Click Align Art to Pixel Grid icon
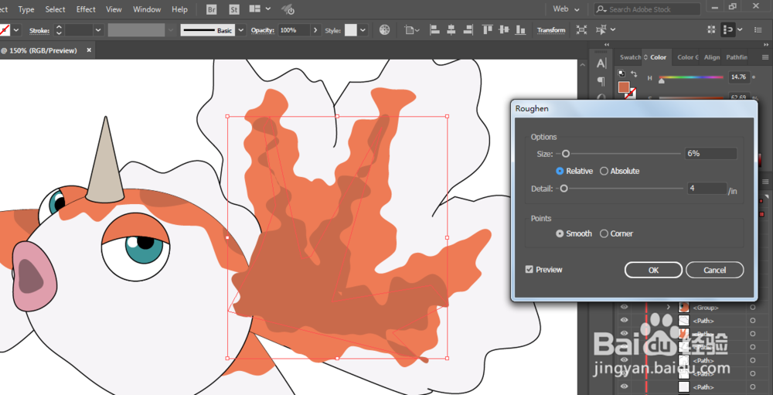The width and height of the screenshot is (773, 395). 711,29
